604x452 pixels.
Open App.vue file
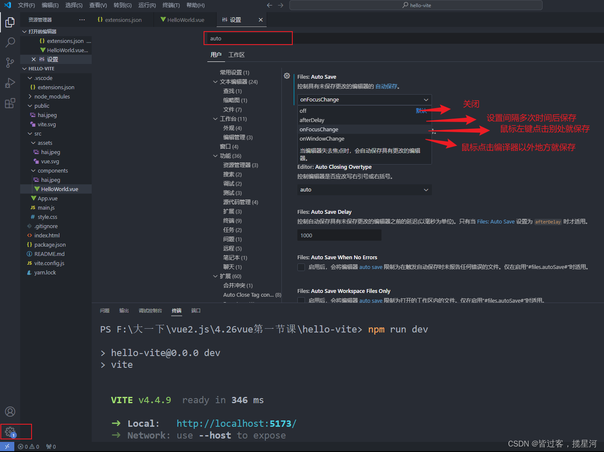click(48, 198)
